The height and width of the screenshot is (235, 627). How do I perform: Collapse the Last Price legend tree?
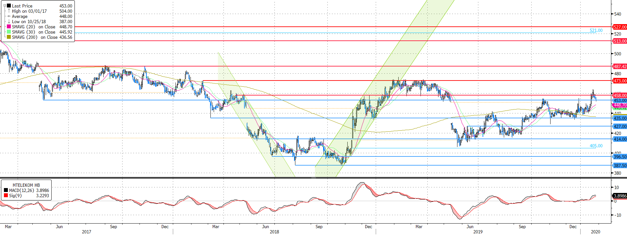(x=5, y=6)
